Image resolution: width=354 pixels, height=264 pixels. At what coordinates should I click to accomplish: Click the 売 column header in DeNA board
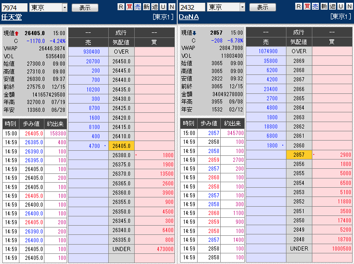[x=266, y=42]
